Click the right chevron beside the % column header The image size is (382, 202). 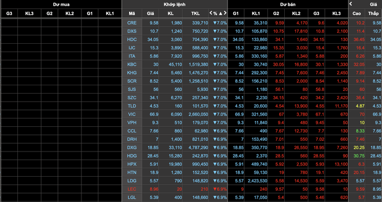pos(225,13)
